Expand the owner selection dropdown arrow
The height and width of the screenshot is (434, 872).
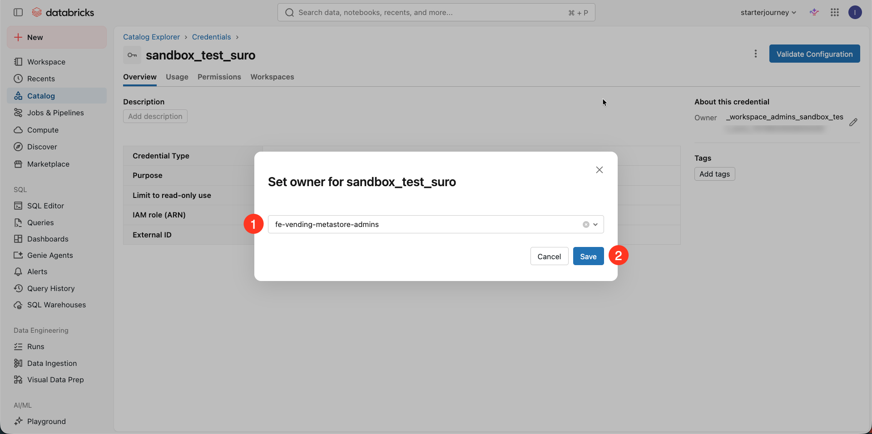595,224
